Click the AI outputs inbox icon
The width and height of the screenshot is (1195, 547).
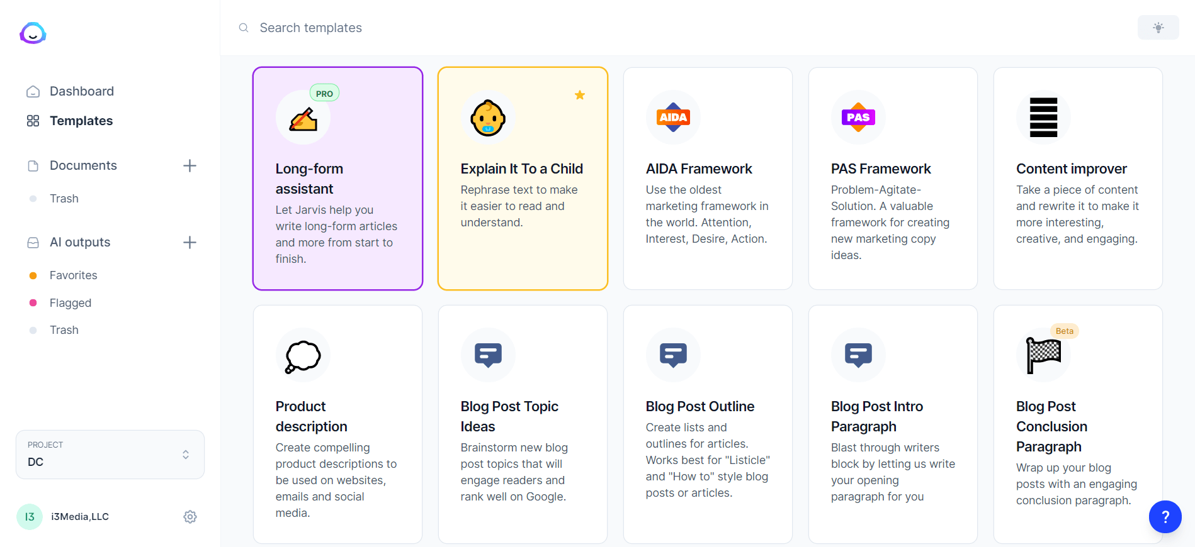pyautogui.click(x=33, y=243)
